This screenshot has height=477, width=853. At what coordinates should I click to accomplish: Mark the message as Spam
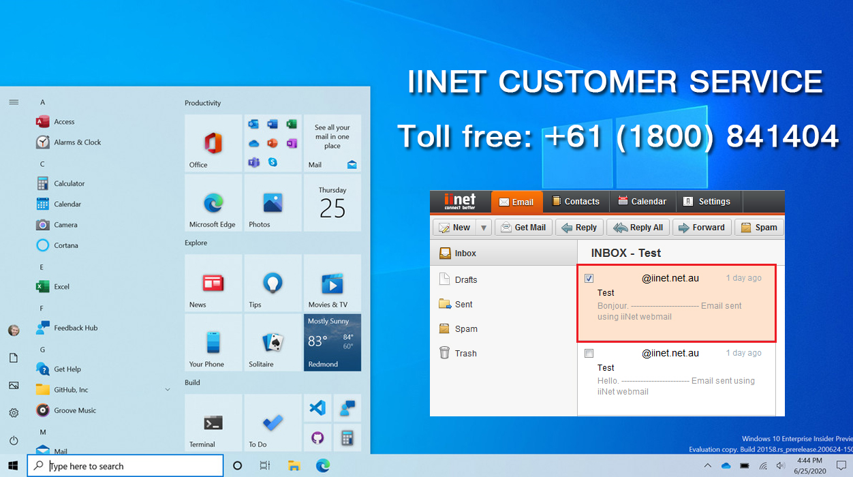(758, 227)
